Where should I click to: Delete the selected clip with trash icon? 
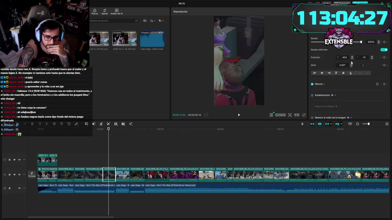pyautogui.click(x=54, y=124)
